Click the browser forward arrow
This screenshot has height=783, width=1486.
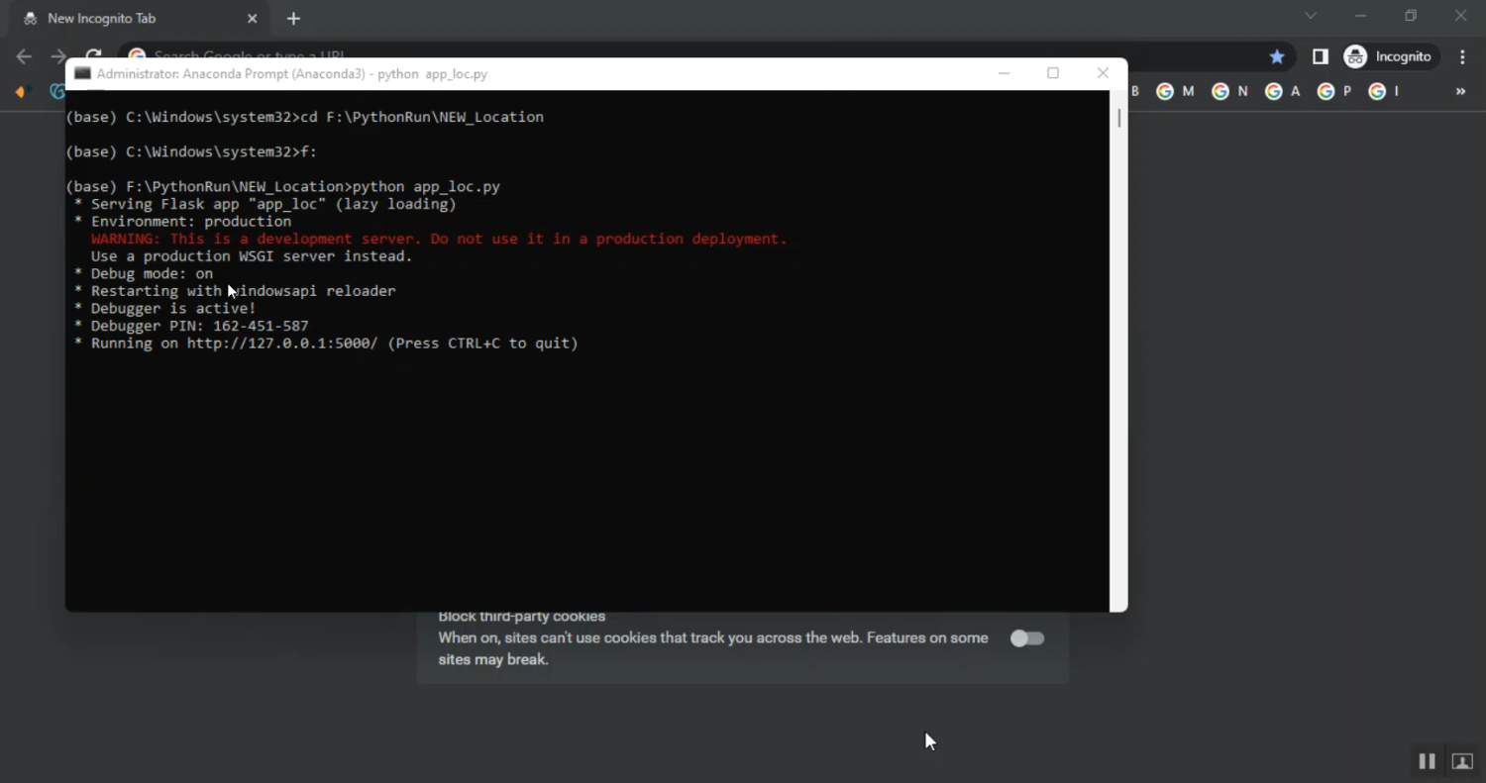tap(58, 56)
